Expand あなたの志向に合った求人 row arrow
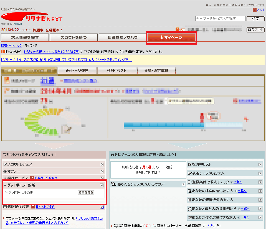The height and width of the screenshot is (229, 266). coord(260,191)
